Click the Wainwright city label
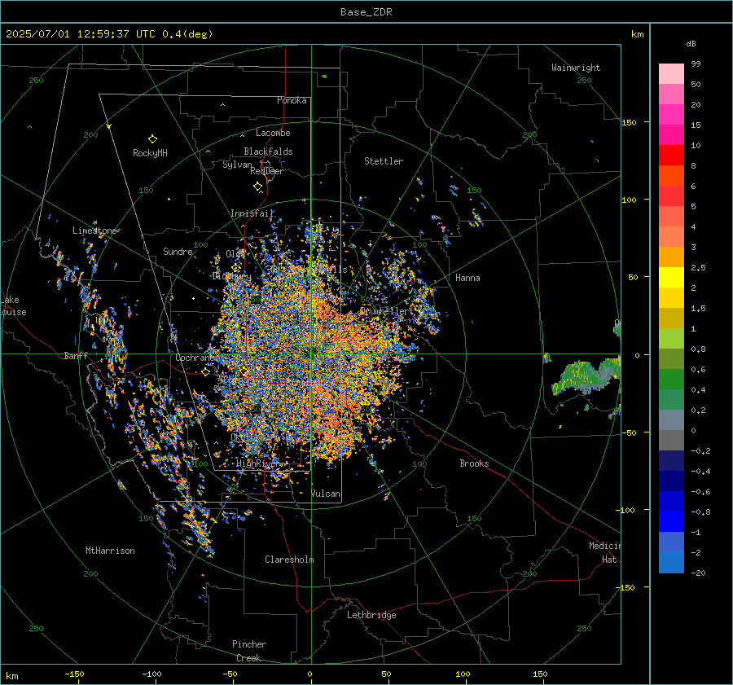Screen dimensions: 733x685 576,68
